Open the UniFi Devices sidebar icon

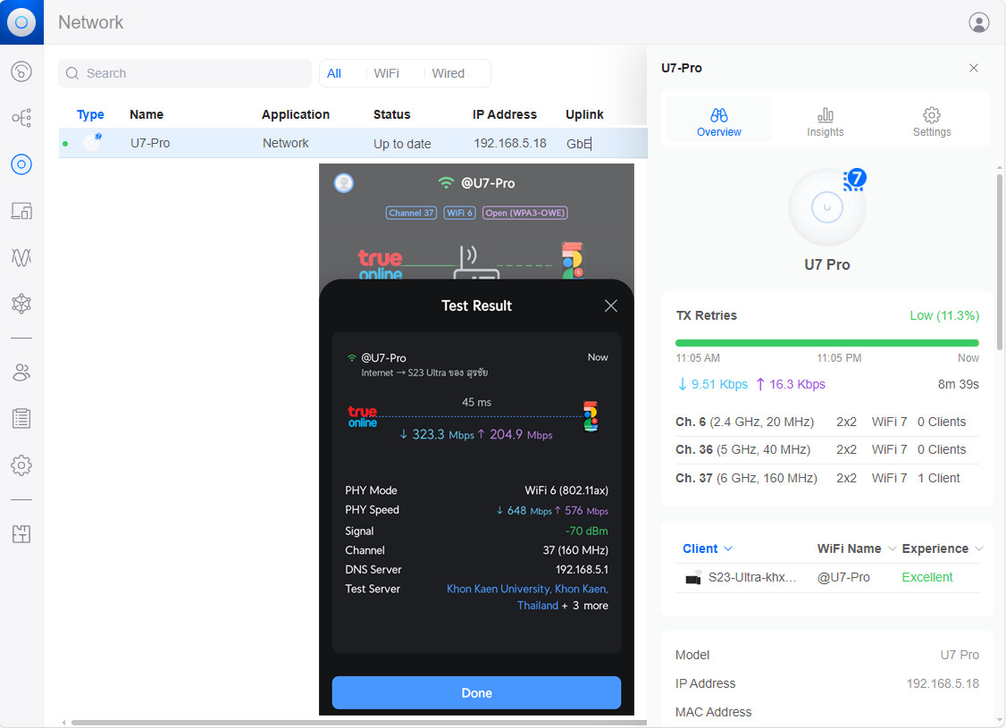pyautogui.click(x=21, y=164)
